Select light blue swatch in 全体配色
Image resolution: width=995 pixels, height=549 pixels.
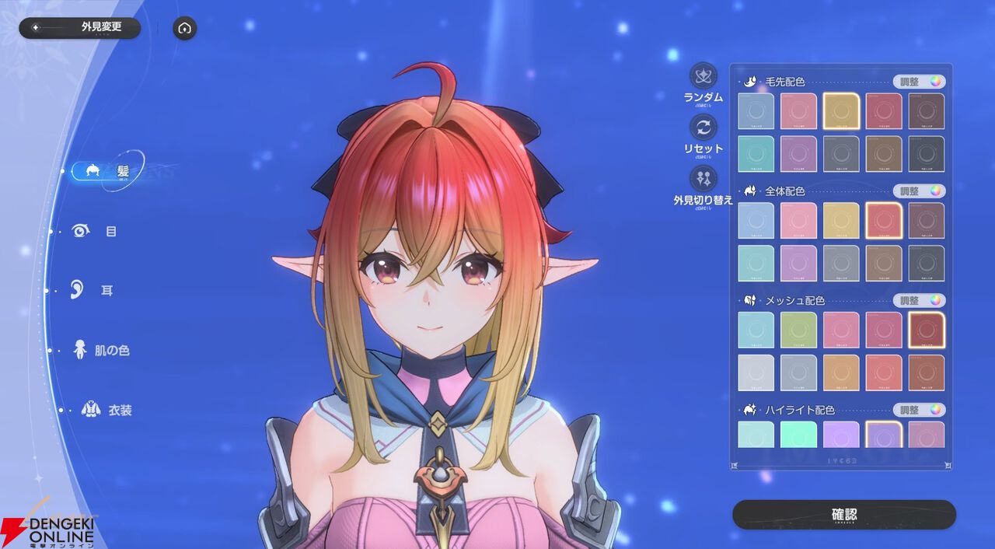(756, 221)
